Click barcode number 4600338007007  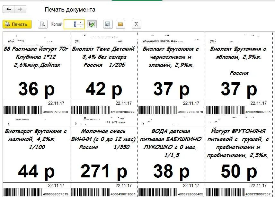[258, 194]
